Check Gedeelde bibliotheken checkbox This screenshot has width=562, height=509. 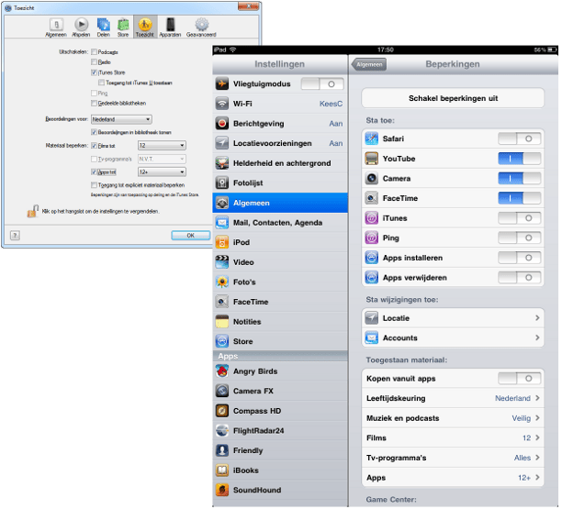point(95,104)
